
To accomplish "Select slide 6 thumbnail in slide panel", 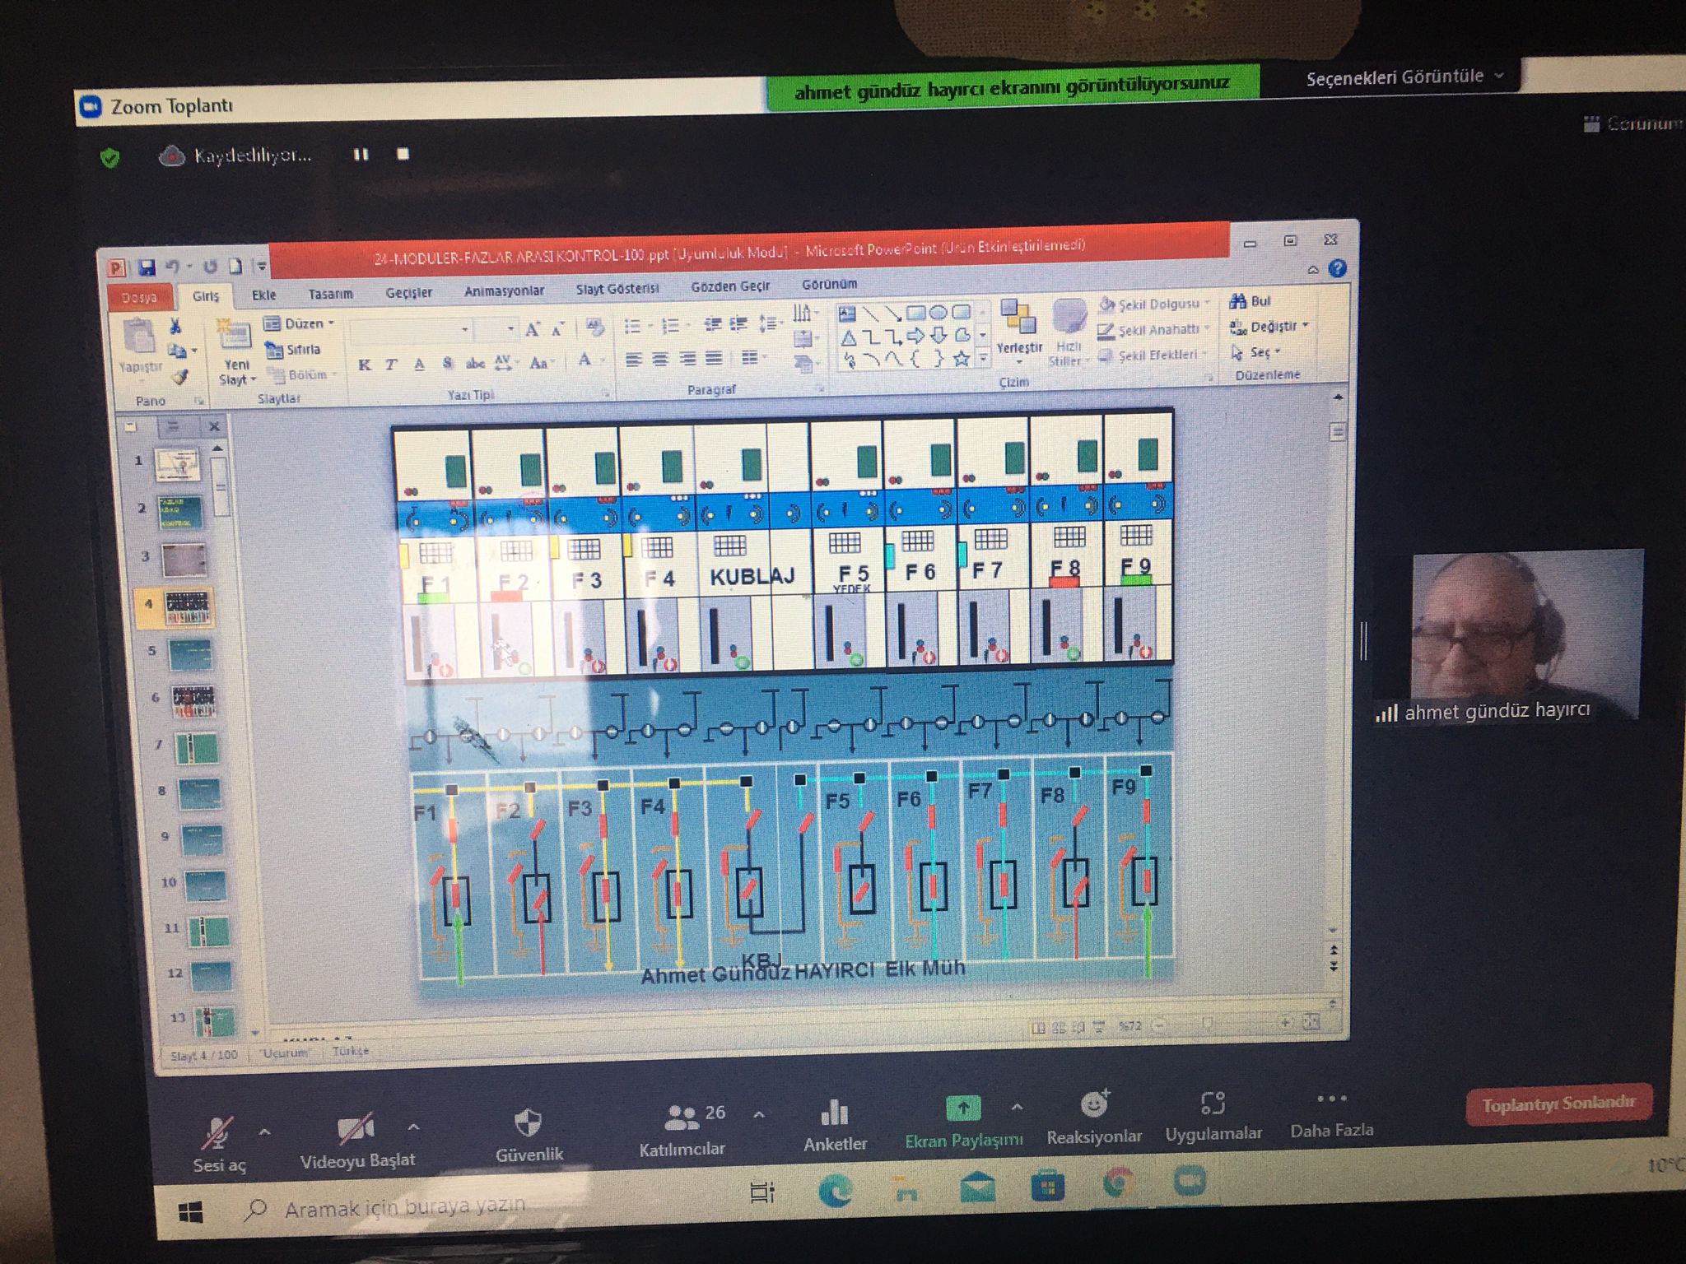I will [193, 701].
